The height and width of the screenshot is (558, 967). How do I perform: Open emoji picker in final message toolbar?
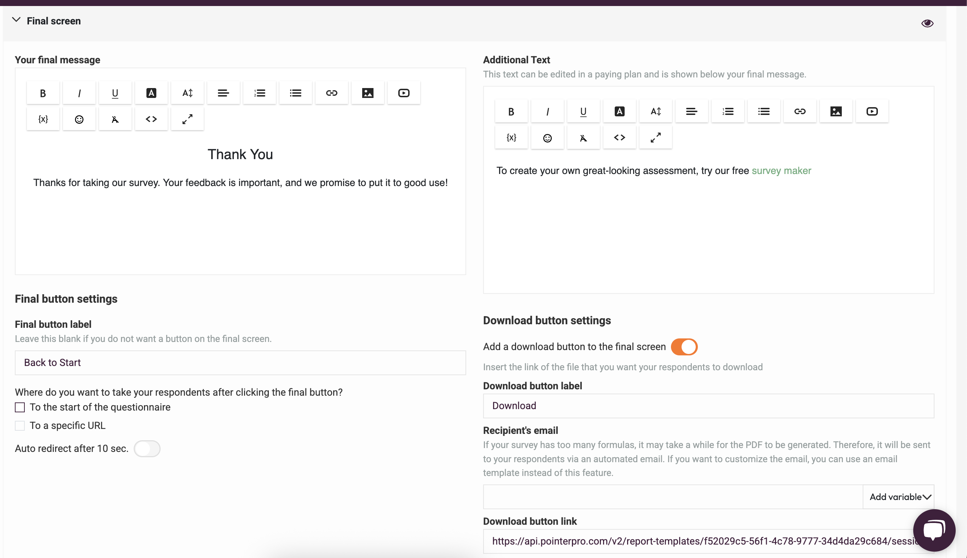click(79, 119)
